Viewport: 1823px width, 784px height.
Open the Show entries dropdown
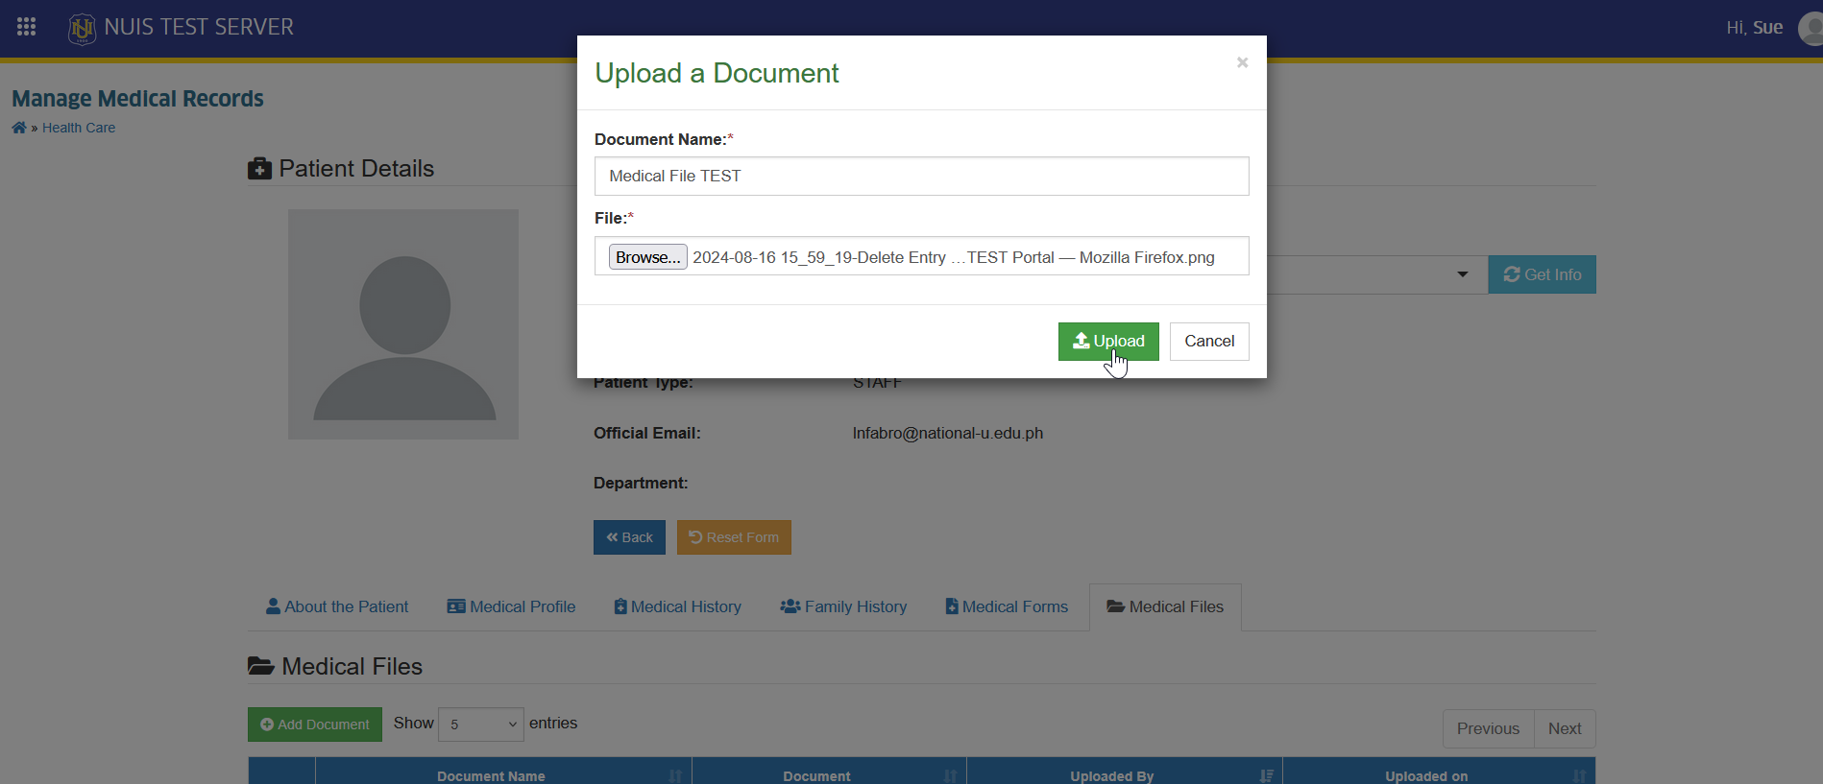[x=481, y=725]
